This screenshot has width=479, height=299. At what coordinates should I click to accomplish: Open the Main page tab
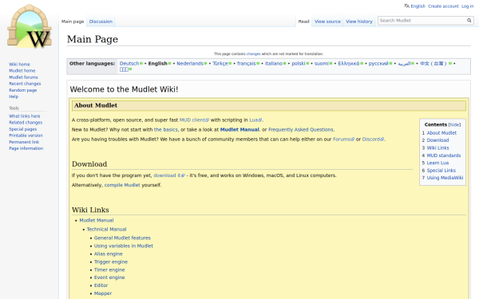pos(73,22)
